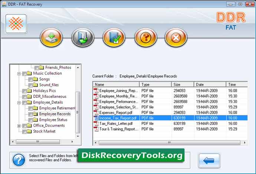Click the window title bar icon

4,4
